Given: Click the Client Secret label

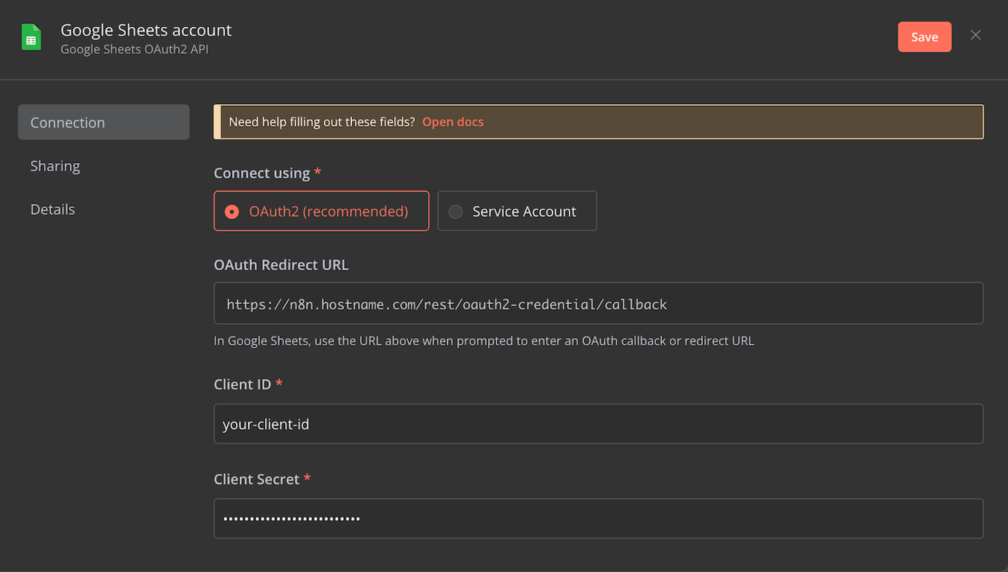Looking at the screenshot, I should click(x=256, y=480).
